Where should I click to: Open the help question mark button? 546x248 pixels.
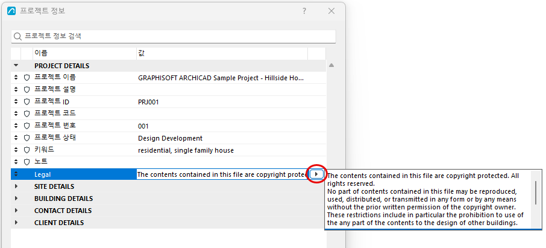304,11
